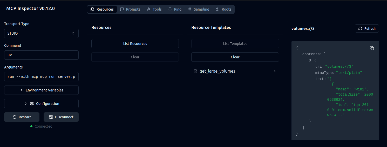Edit the Arguments input field
387x147 pixels.
[x=41, y=77]
